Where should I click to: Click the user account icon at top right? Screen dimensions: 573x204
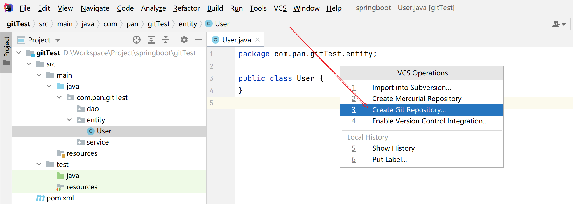tap(558, 24)
